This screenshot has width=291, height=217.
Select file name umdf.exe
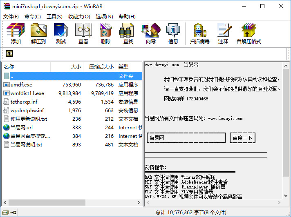21,85
